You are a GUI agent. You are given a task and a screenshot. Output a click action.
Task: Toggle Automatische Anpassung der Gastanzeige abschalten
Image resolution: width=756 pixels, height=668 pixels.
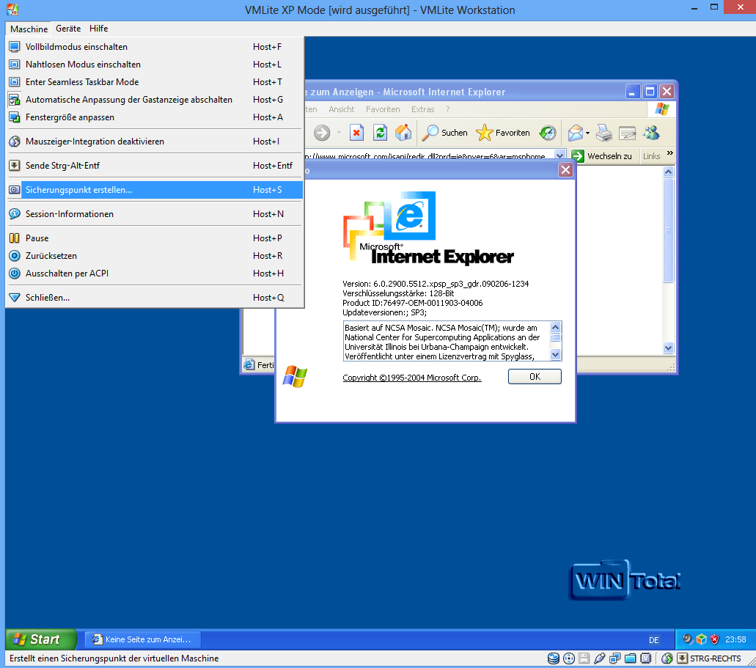[155, 99]
